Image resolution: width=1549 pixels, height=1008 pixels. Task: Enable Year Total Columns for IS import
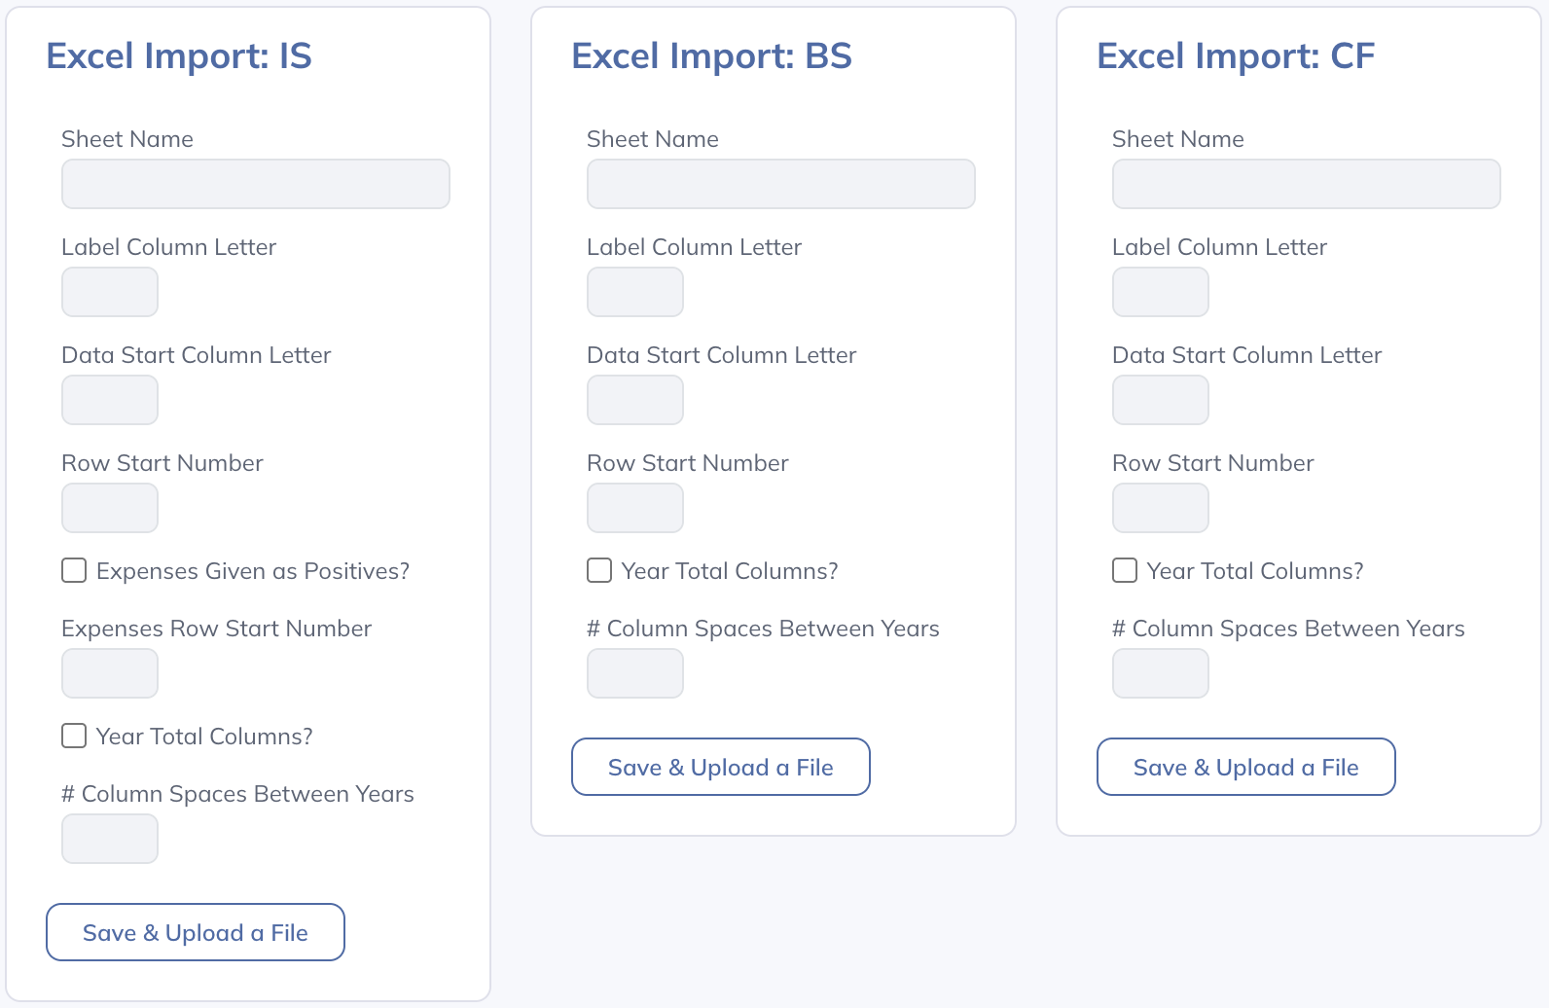pos(74,736)
